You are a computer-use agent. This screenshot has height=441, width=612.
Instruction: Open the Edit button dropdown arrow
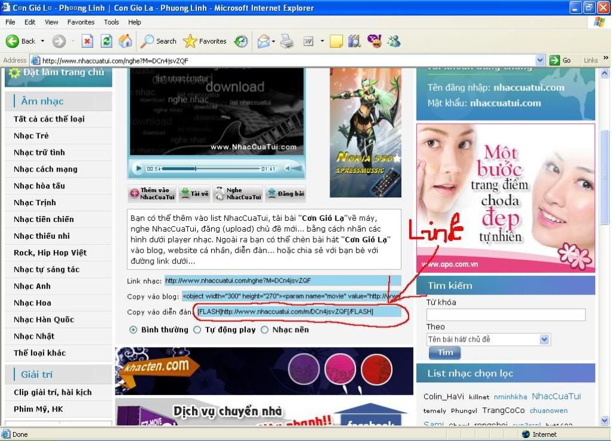click(x=322, y=41)
